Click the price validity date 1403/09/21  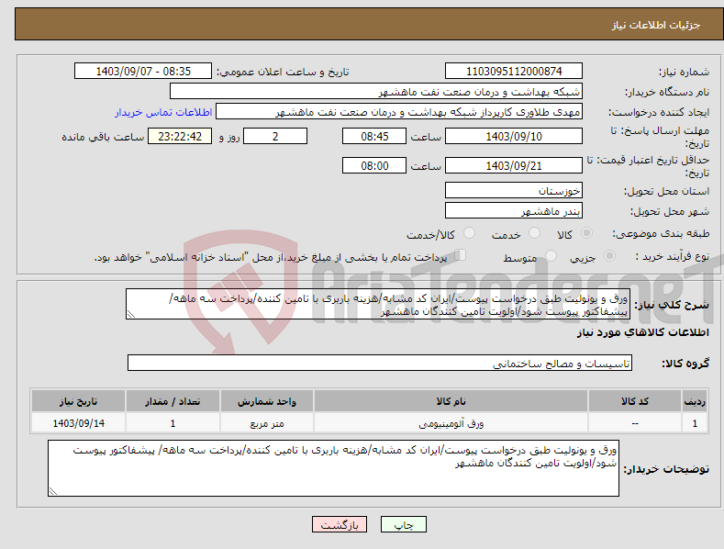[514, 165]
